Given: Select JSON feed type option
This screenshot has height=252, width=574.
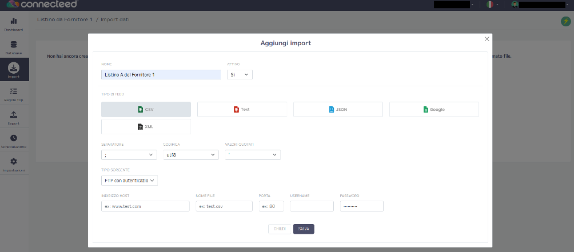Looking at the screenshot, I should 338,109.
